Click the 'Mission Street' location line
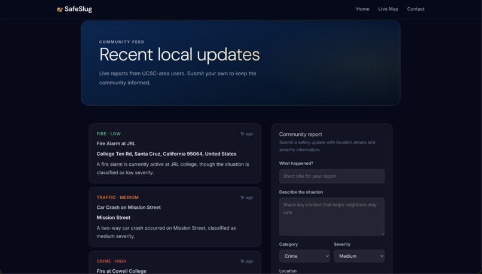The width and height of the screenshot is (482, 274). click(114, 217)
